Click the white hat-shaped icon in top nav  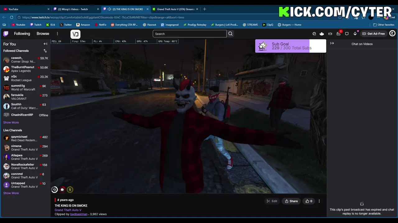click(x=322, y=34)
